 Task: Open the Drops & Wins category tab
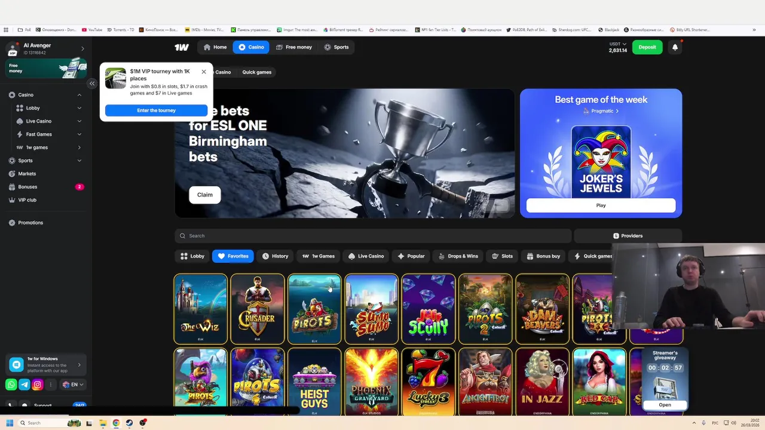(458, 256)
